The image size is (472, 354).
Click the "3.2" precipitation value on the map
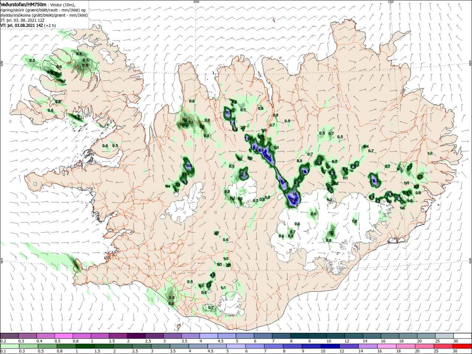pos(208,285)
